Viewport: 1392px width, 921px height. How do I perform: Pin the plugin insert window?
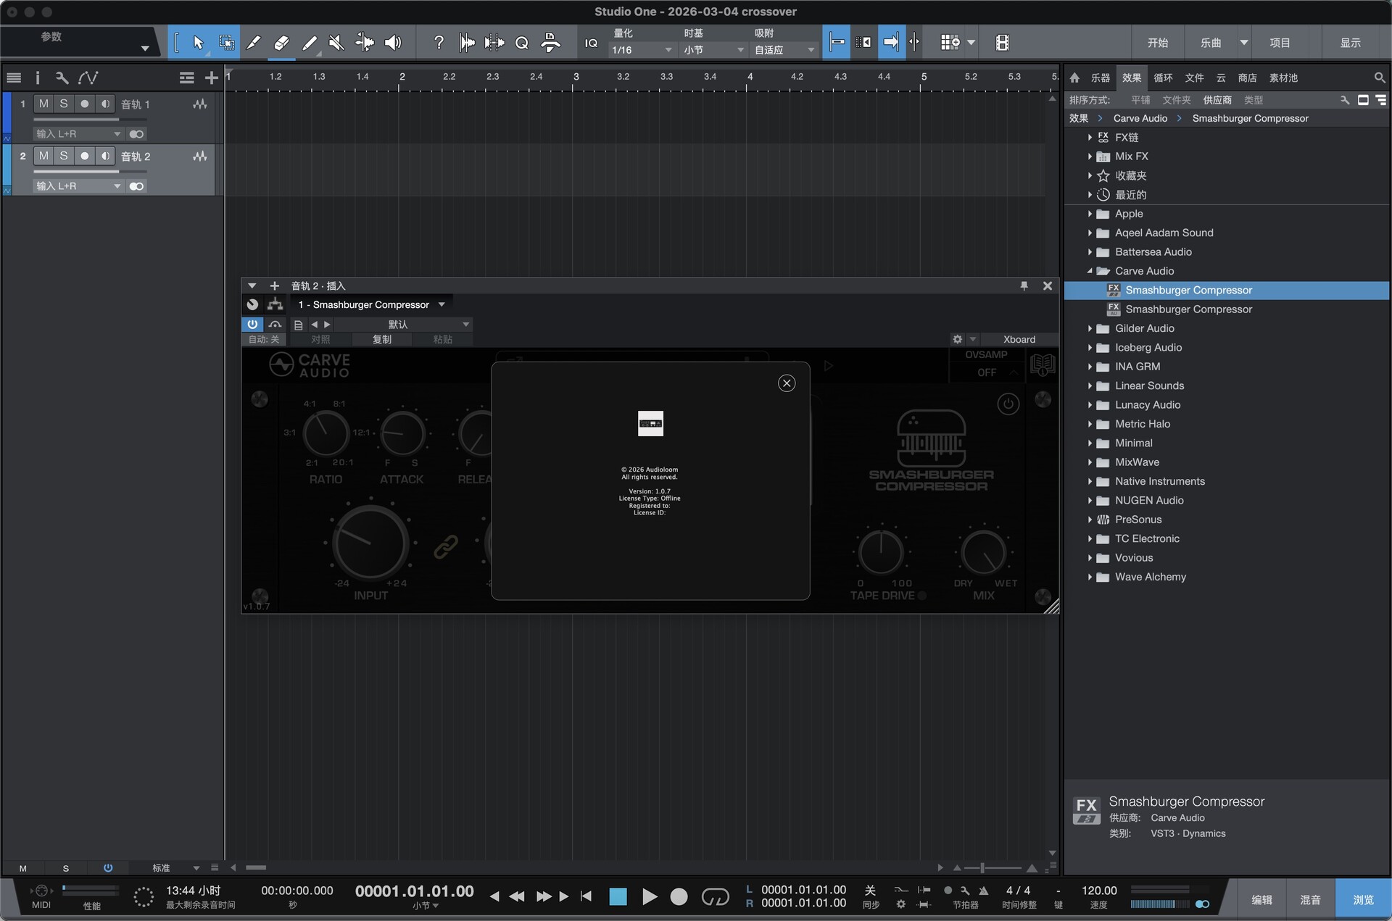(1024, 286)
